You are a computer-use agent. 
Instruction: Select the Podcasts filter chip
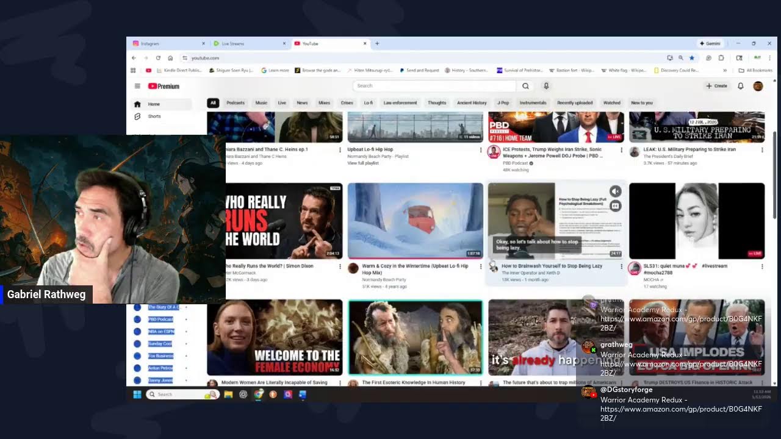pos(236,103)
